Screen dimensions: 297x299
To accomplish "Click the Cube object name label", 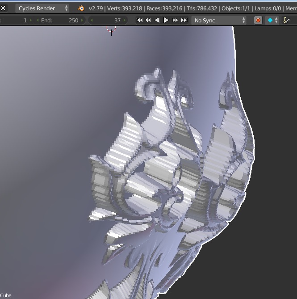I will pyautogui.click(x=6, y=295).
